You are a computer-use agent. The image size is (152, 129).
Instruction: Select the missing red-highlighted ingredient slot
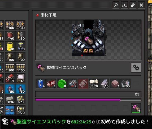click(83, 84)
